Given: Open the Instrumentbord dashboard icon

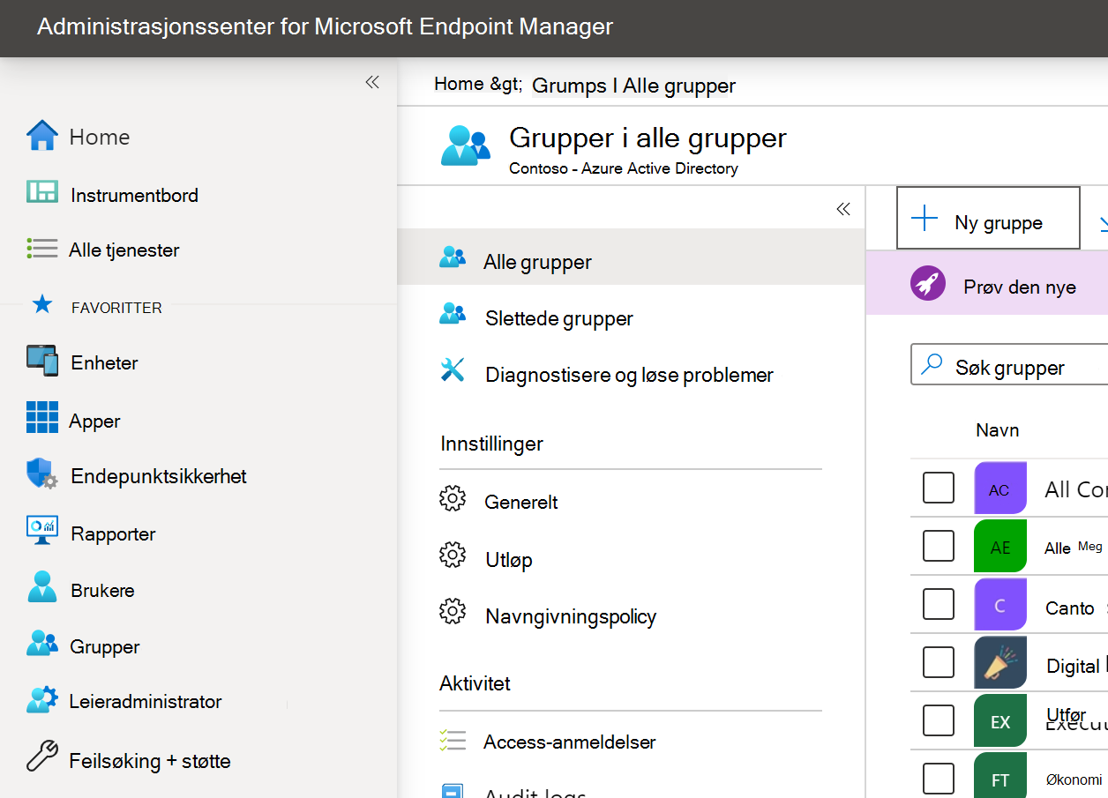Looking at the screenshot, I should coord(41,193).
